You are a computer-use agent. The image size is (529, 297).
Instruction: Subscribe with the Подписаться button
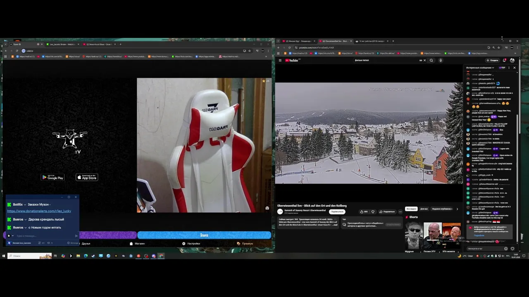337,212
